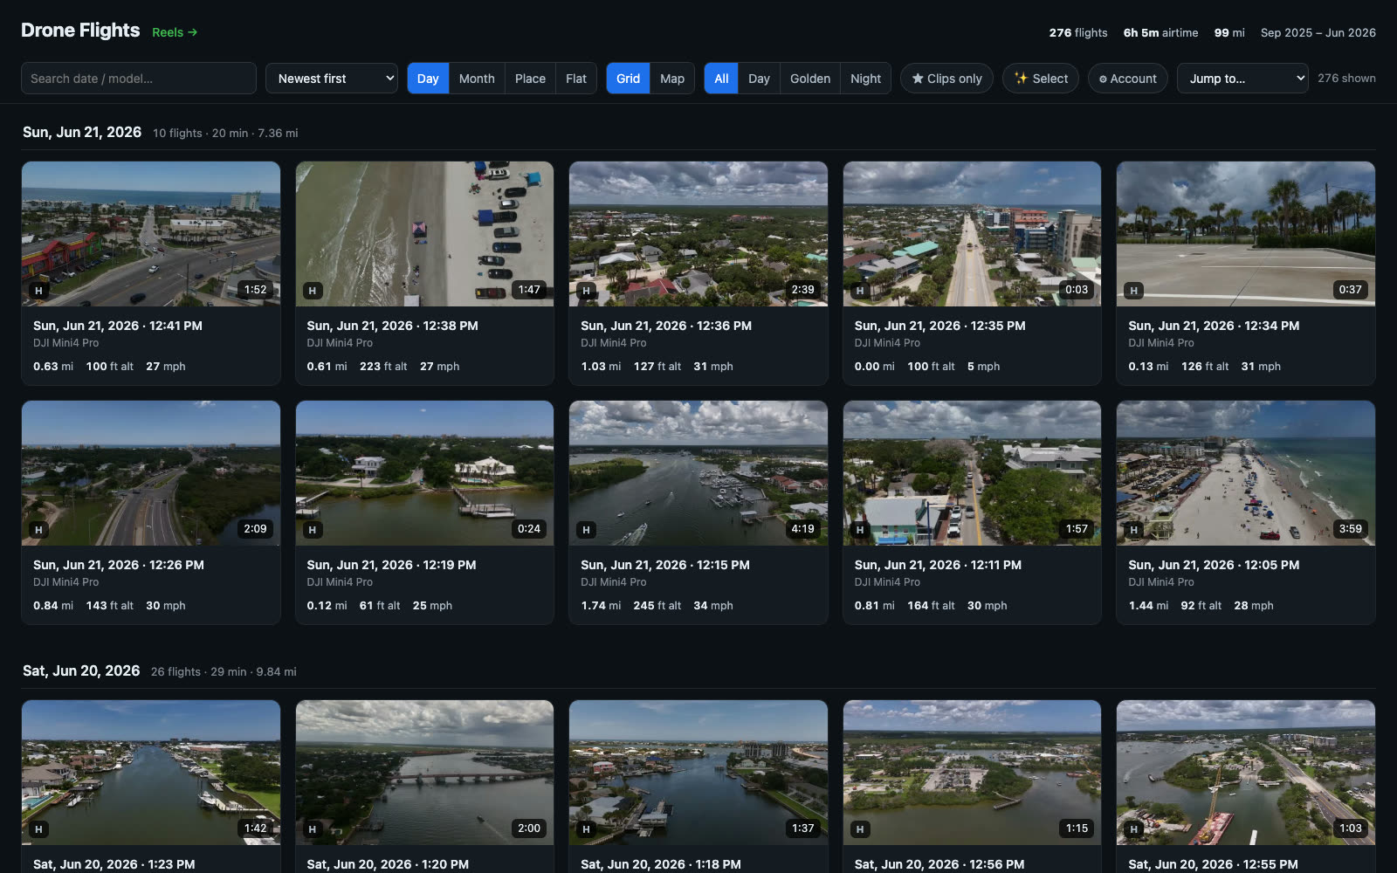Click the H badge on Sat 1:23 PM flight
This screenshot has width=1397, height=873.
[x=38, y=829]
